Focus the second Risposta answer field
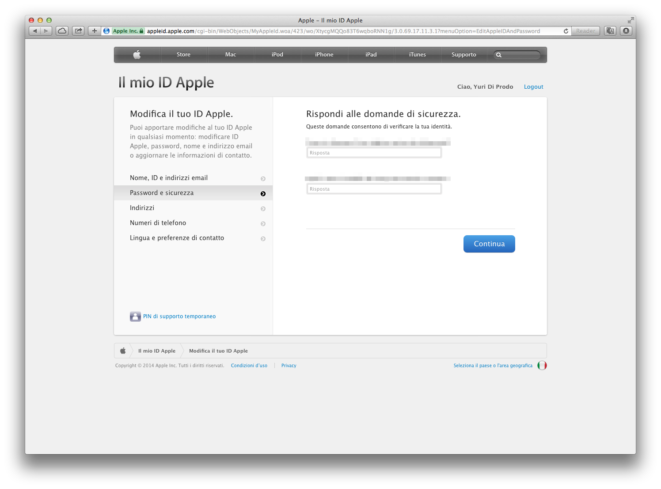 [x=374, y=189]
